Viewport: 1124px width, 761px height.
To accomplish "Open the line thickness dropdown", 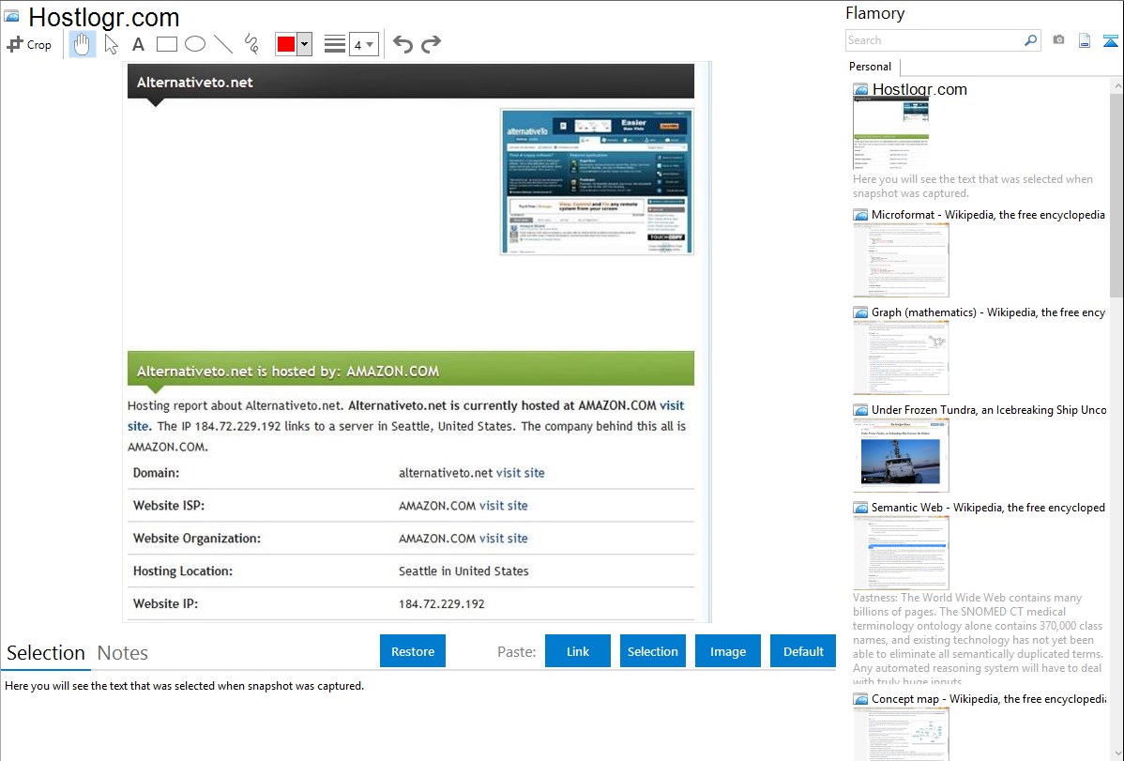I will click(363, 44).
